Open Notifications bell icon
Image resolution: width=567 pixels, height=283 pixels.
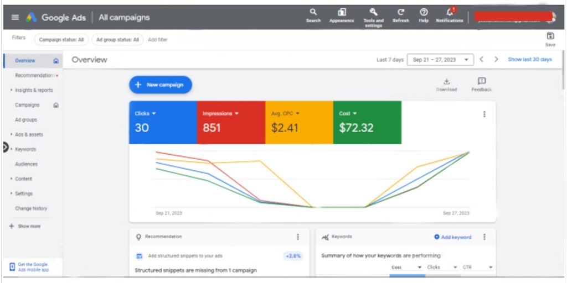[450, 12]
